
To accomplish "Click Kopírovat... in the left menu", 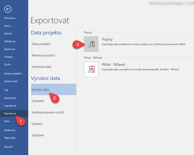I will (x=10, y=49).
